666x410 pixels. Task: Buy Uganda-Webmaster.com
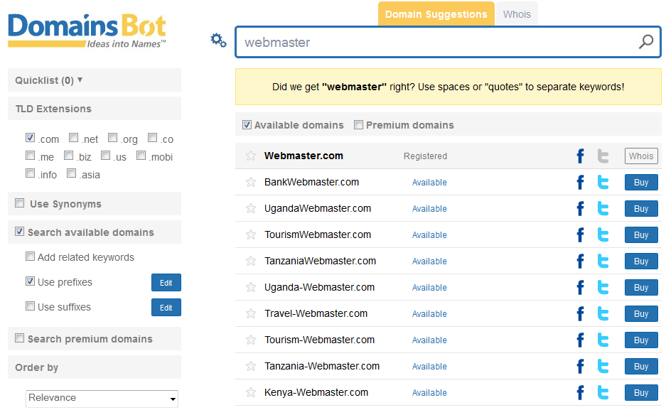tap(641, 288)
